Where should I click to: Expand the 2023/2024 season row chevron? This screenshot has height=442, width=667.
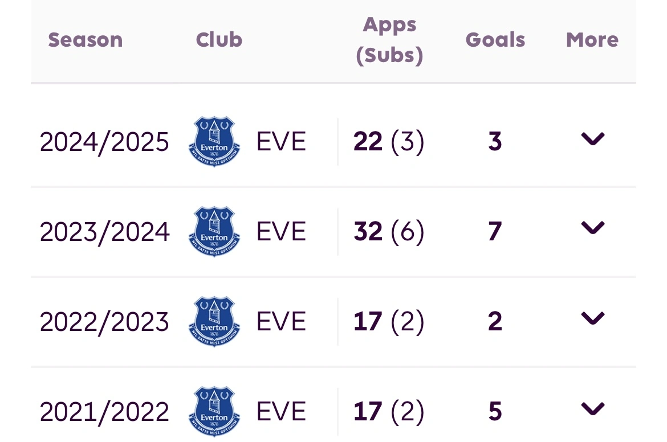(x=592, y=228)
